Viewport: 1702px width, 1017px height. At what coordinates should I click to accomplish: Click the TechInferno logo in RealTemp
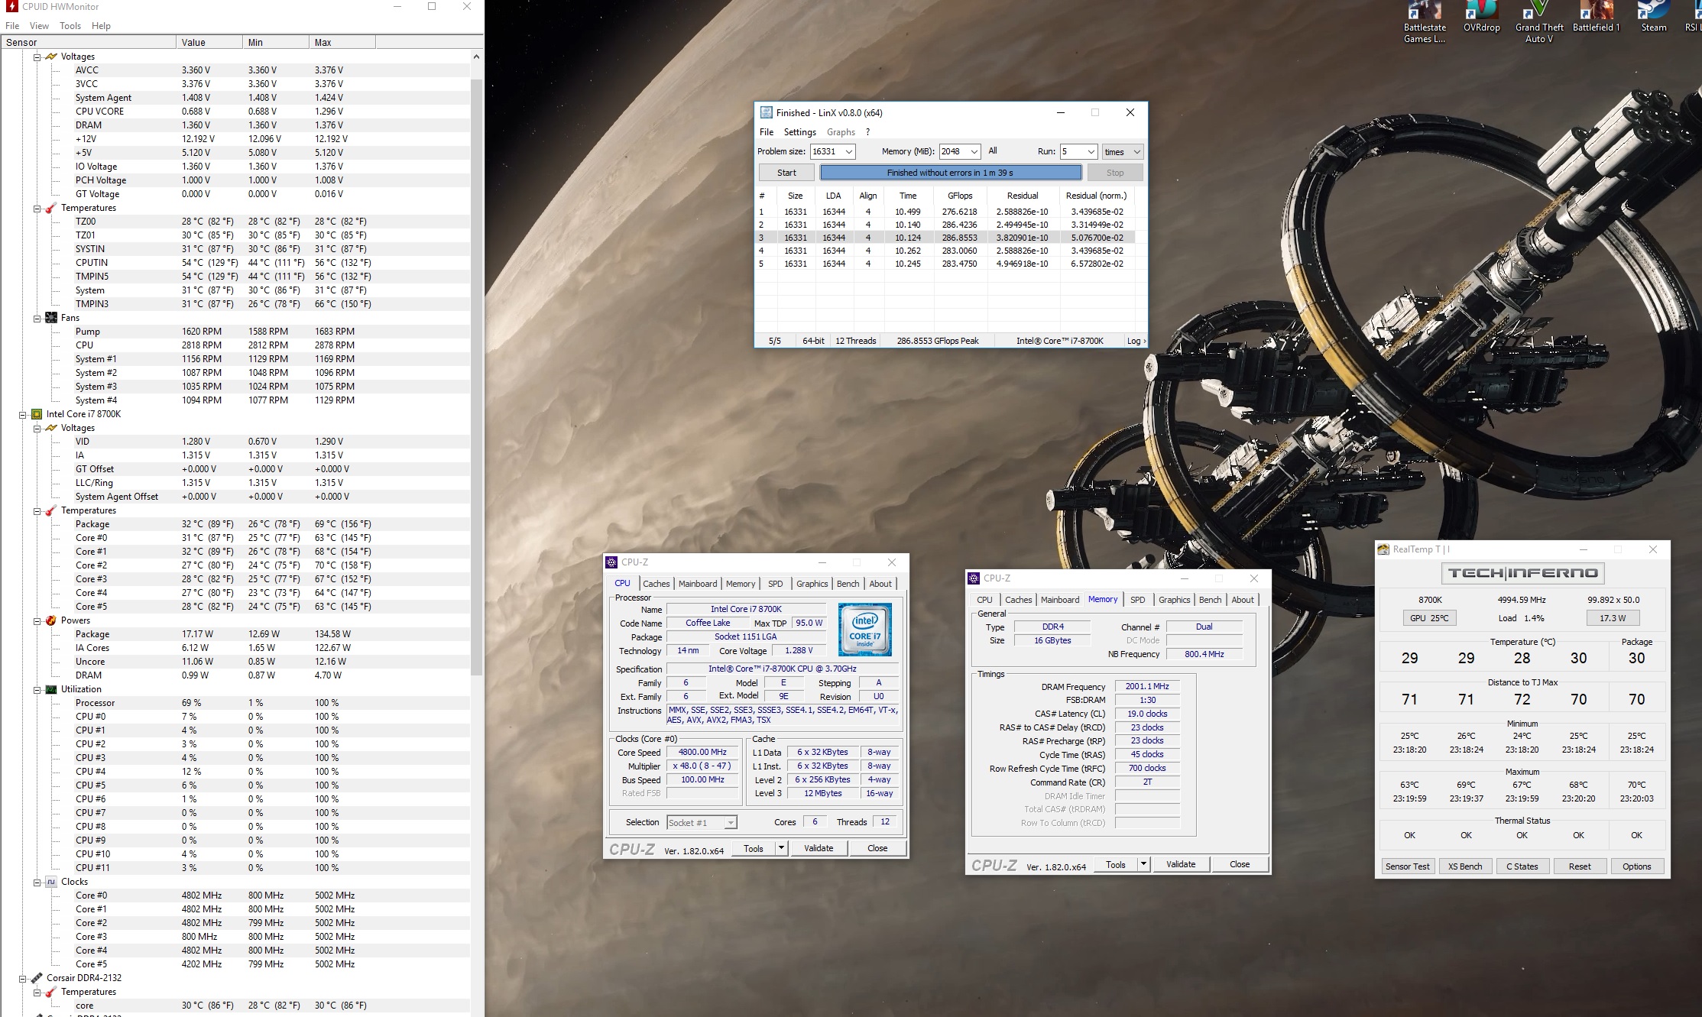point(1522,573)
